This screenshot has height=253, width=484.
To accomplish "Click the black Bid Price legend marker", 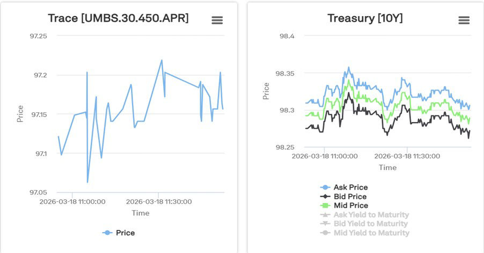I will [325, 197].
